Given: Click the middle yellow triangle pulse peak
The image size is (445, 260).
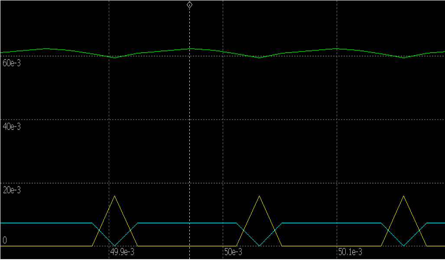Looking at the screenshot, I should pyautogui.click(x=259, y=196).
